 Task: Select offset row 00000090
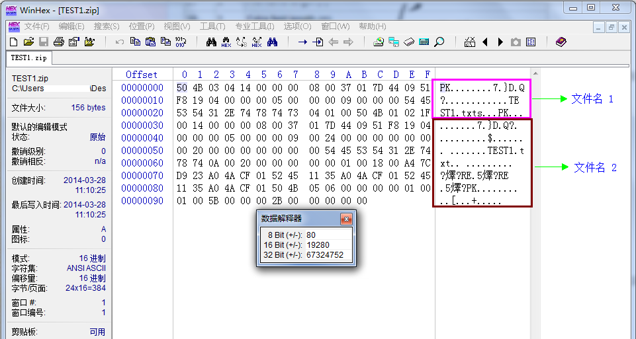[x=142, y=201]
